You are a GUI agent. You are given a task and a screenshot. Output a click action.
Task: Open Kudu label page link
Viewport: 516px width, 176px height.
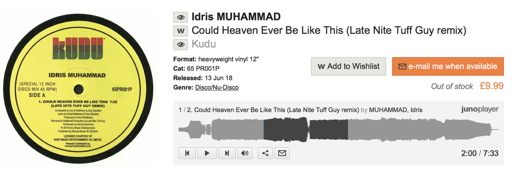204,44
